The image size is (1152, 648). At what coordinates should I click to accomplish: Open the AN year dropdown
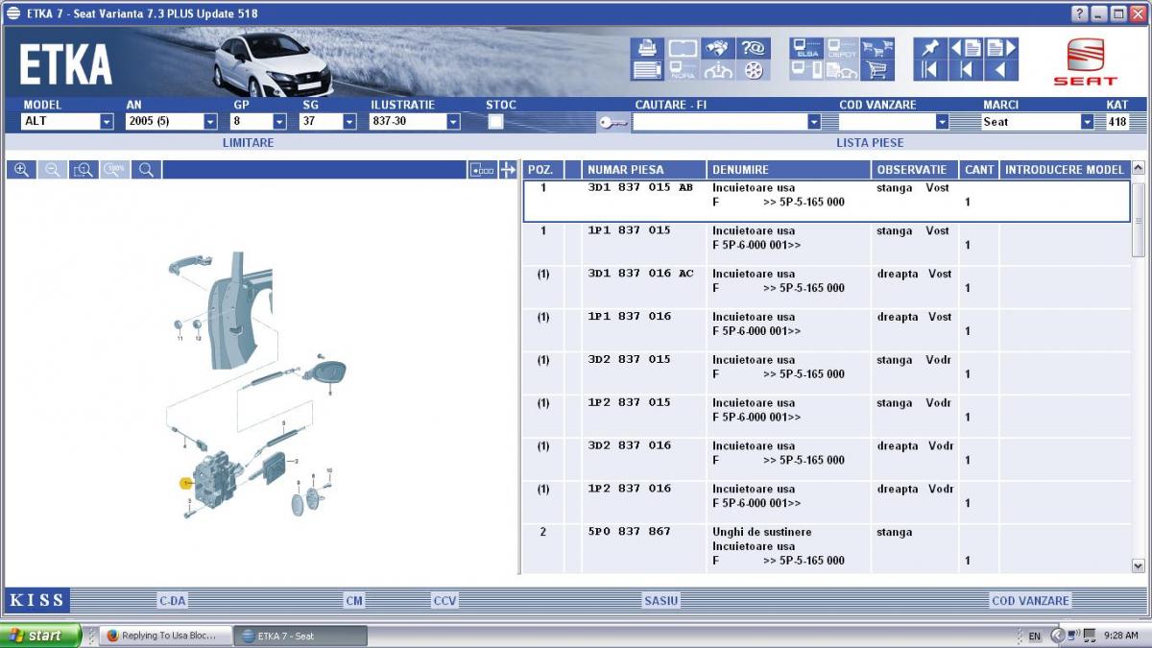point(210,122)
